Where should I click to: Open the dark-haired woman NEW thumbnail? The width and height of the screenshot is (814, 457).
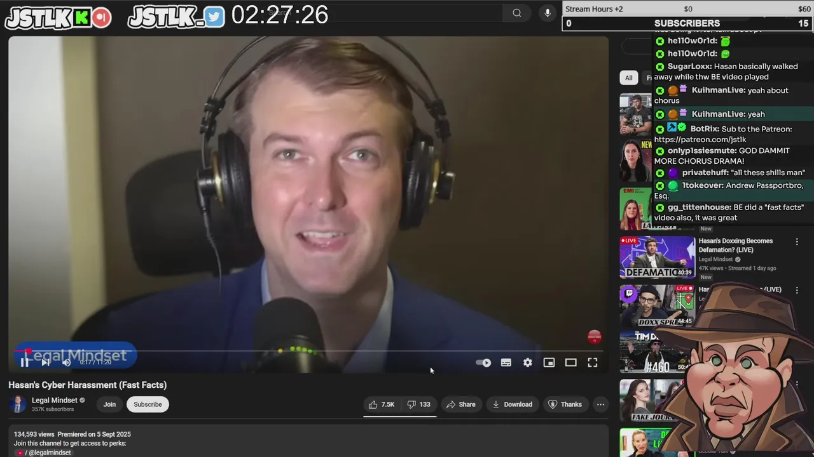coord(636,160)
